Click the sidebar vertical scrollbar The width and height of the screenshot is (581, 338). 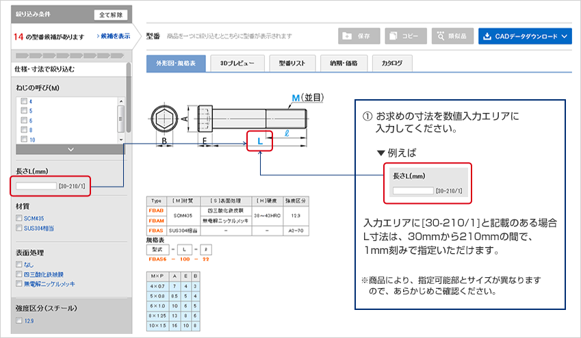pyautogui.click(x=129, y=97)
